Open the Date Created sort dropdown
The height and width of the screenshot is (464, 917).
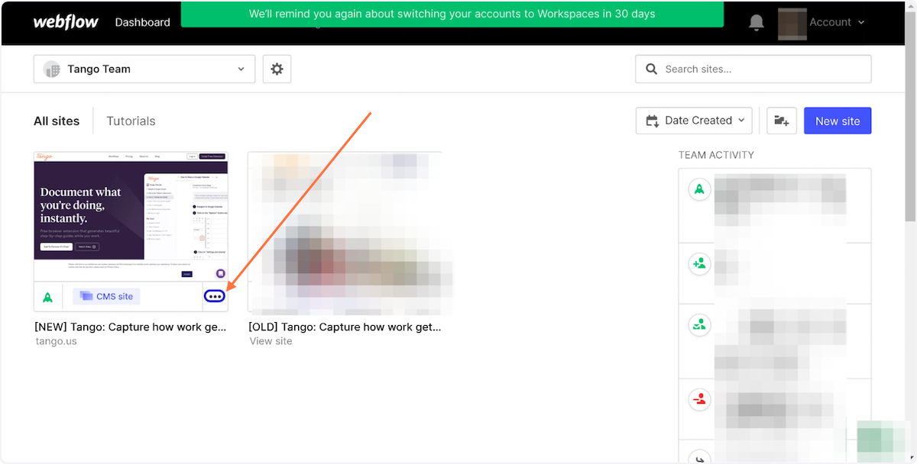tap(694, 121)
